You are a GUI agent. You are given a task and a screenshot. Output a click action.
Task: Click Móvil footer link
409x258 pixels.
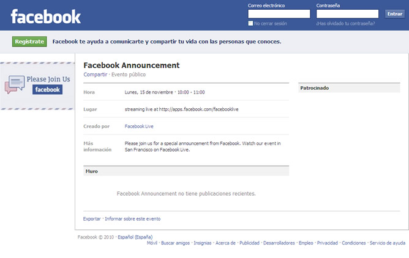pyautogui.click(x=152, y=243)
